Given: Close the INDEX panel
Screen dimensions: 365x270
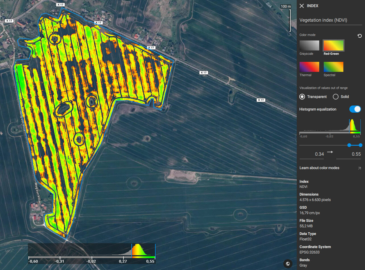Looking at the screenshot, I should 302,6.
